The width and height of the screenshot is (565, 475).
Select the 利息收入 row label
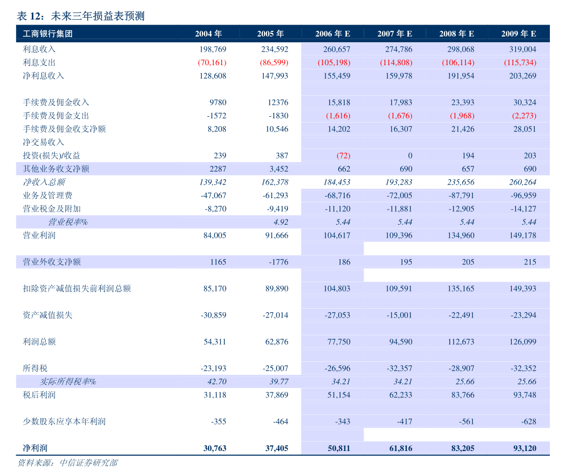pos(39,49)
